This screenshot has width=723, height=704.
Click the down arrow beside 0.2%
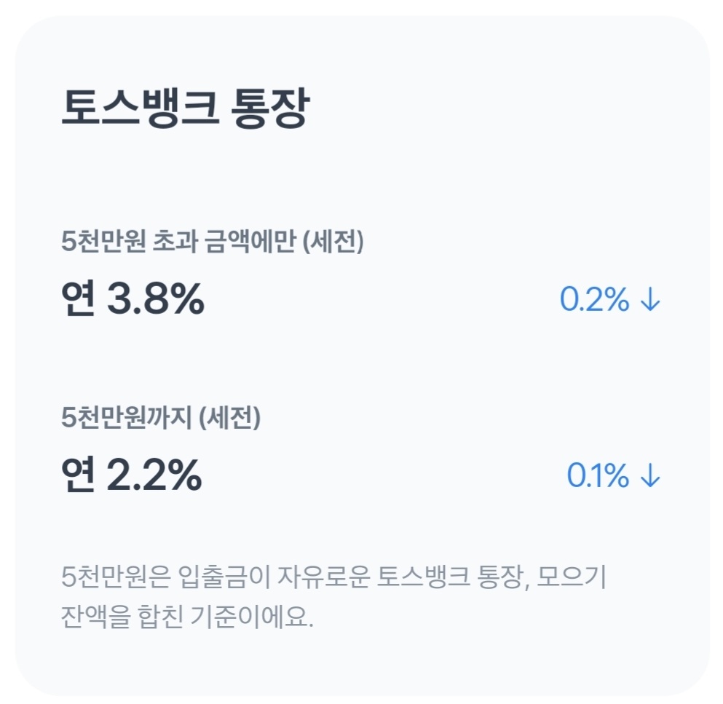649,300
